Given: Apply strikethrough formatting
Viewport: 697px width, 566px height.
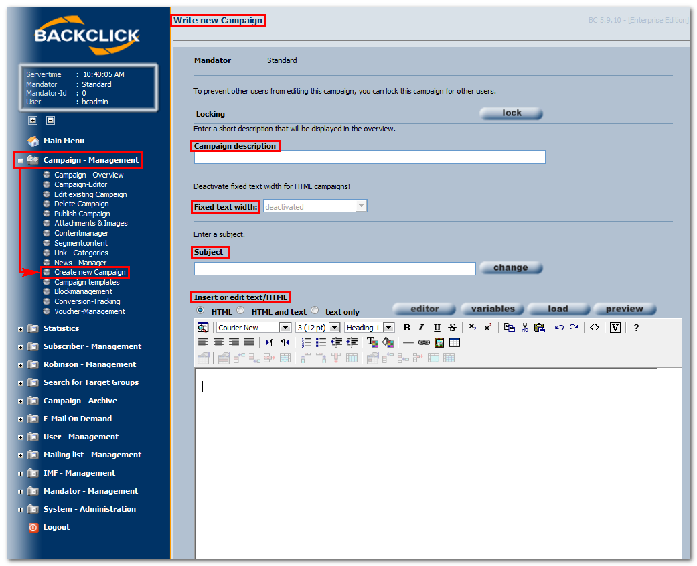Looking at the screenshot, I should coord(452,328).
